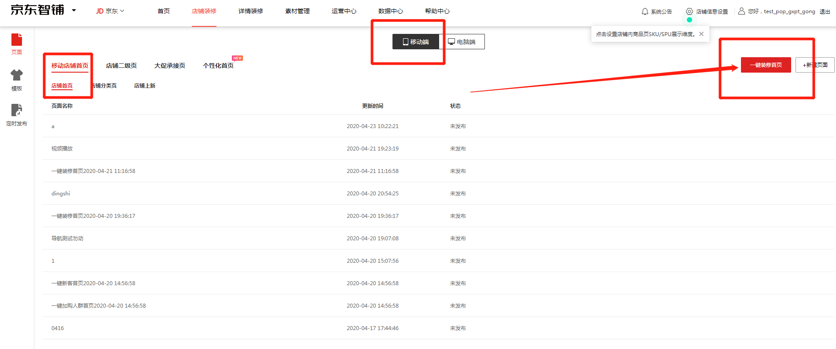Open the 定时发布 scheduled publish icon
This screenshot has height=349, width=836.
(x=17, y=110)
